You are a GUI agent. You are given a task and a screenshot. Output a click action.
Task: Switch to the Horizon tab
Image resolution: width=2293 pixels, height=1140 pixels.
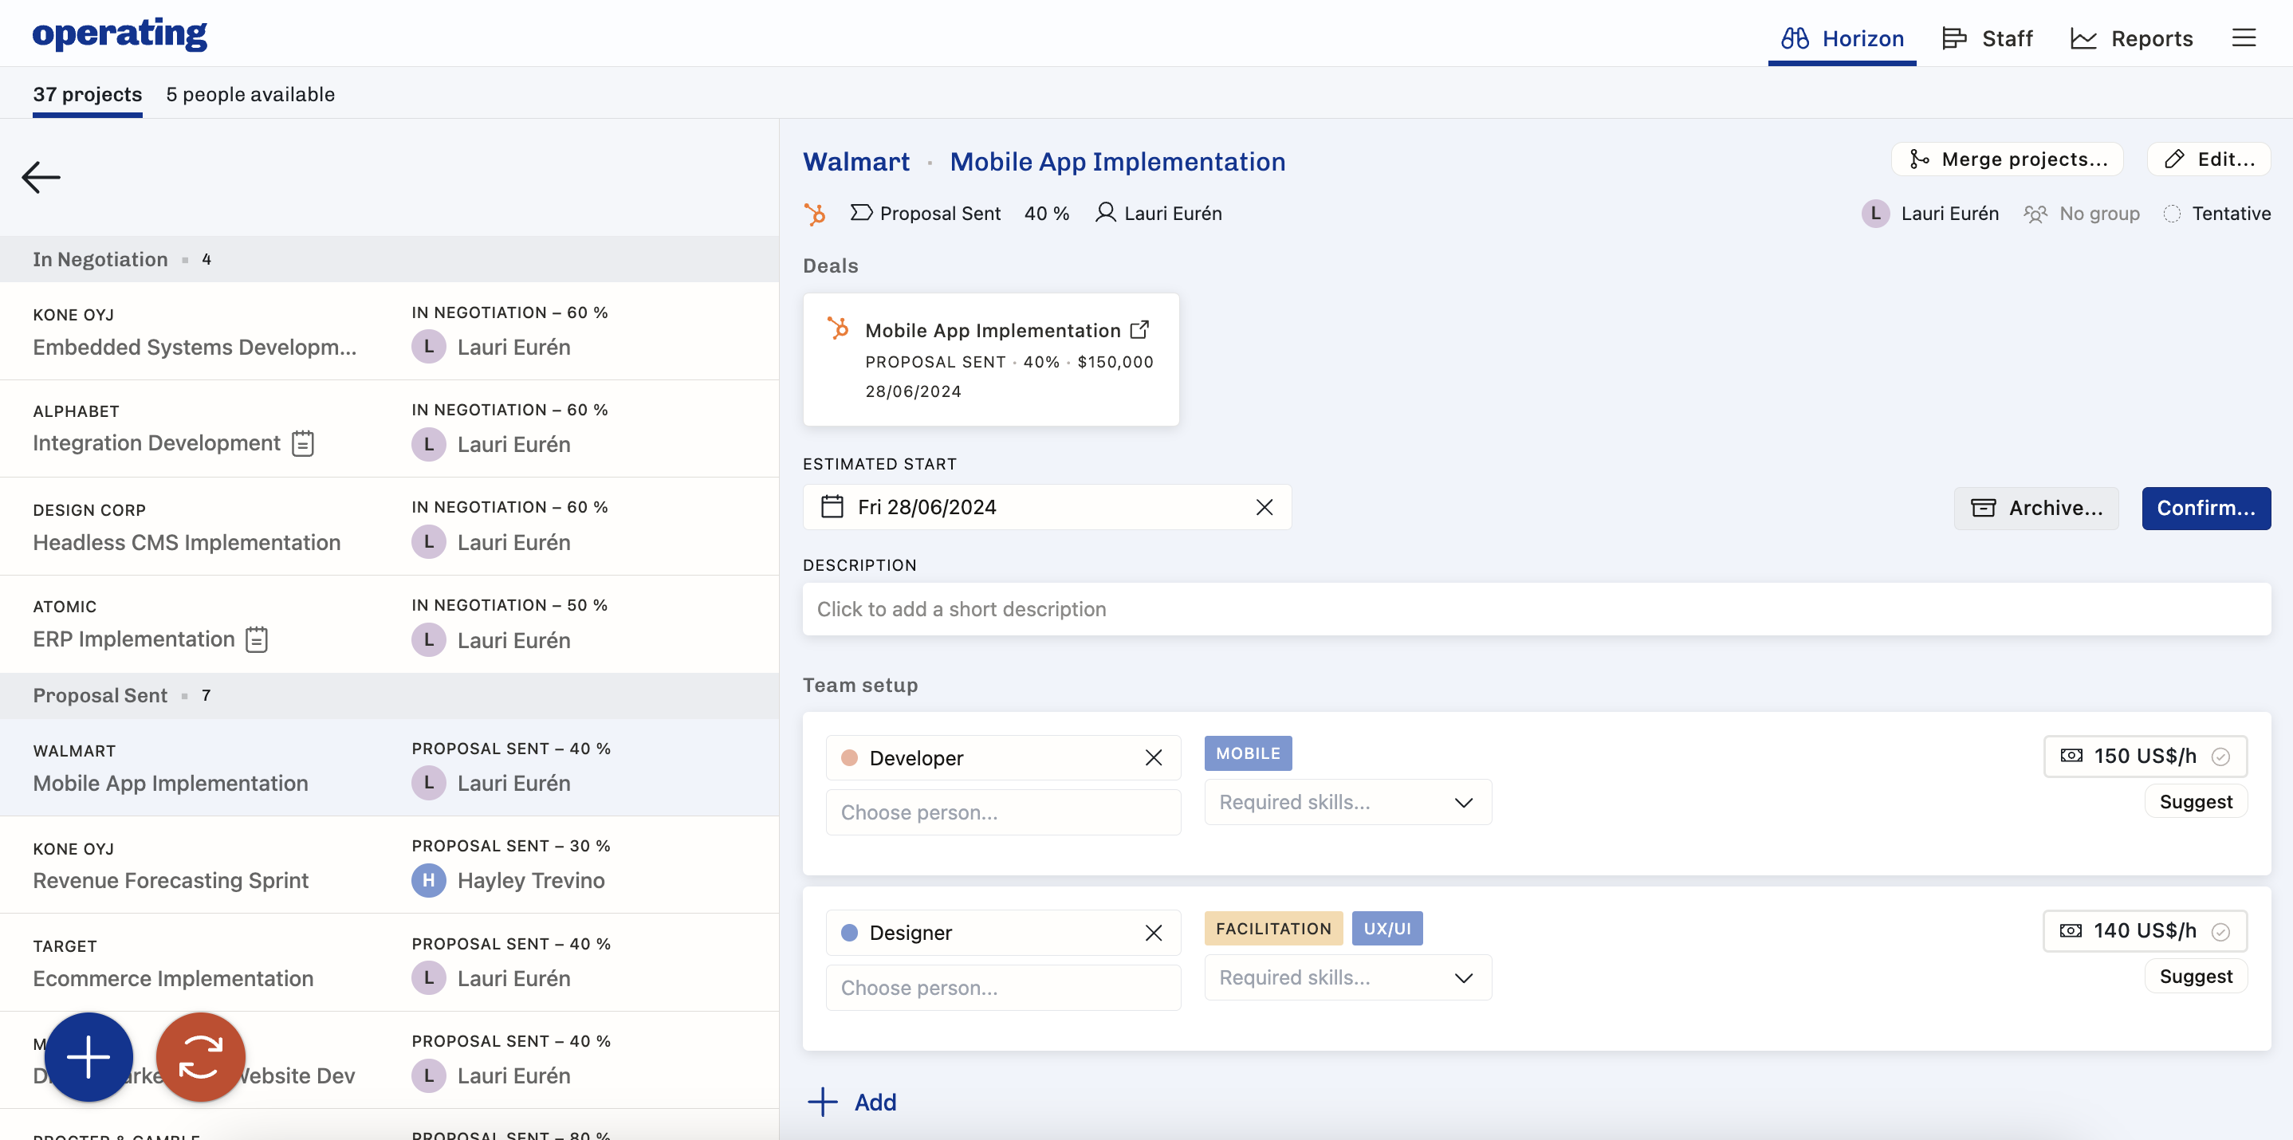tap(1842, 38)
